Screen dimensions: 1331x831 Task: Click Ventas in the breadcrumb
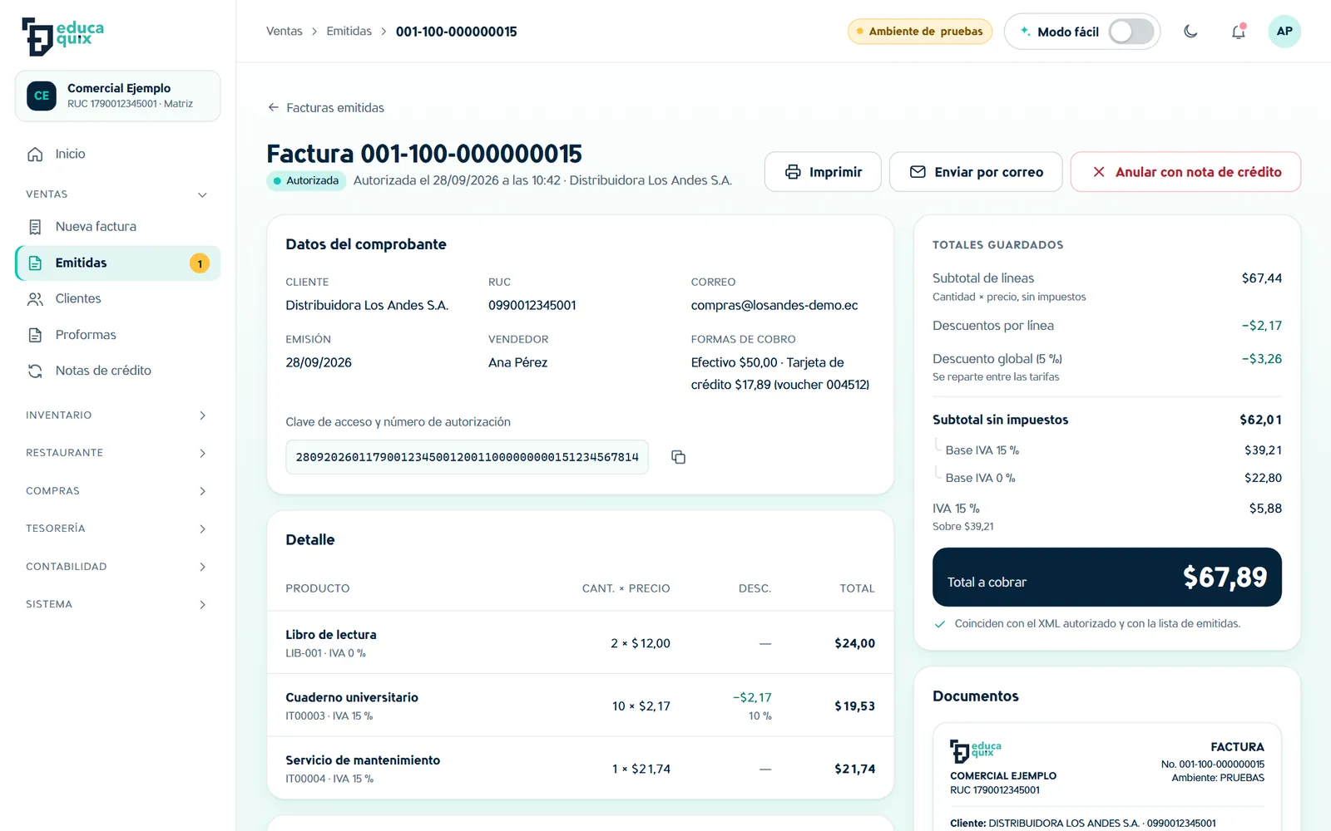pyautogui.click(x=285, y=32)
